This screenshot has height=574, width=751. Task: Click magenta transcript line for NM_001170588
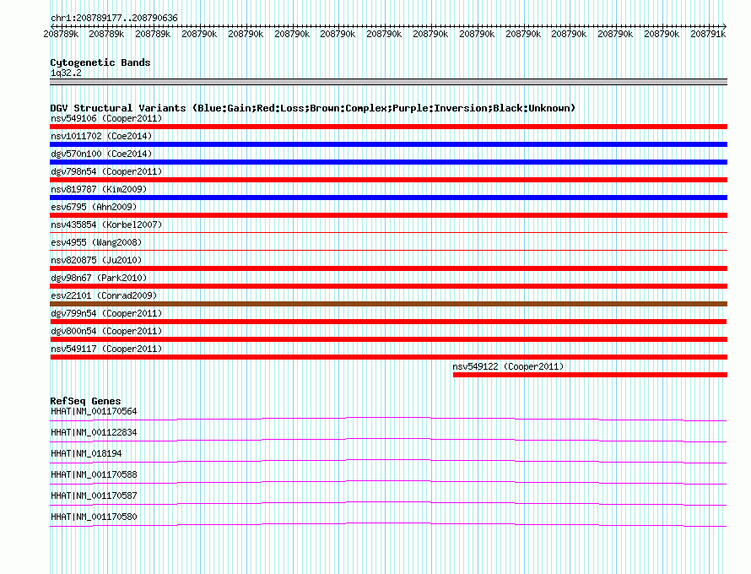point(388,482)
